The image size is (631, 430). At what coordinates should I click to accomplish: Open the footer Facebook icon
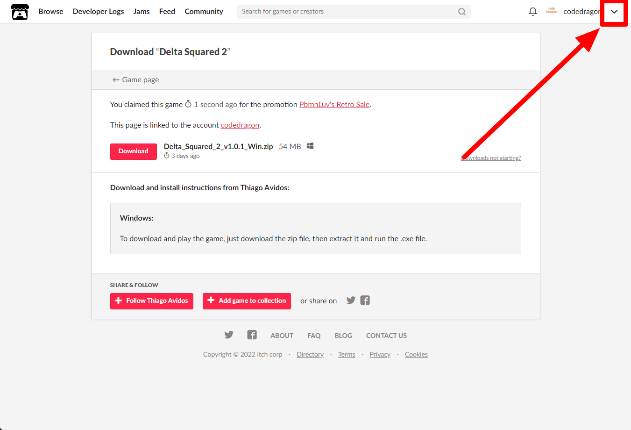[252, 335]
